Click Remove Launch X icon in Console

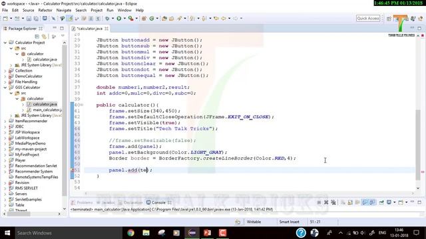pyautogui.click(x=326, y=202)
